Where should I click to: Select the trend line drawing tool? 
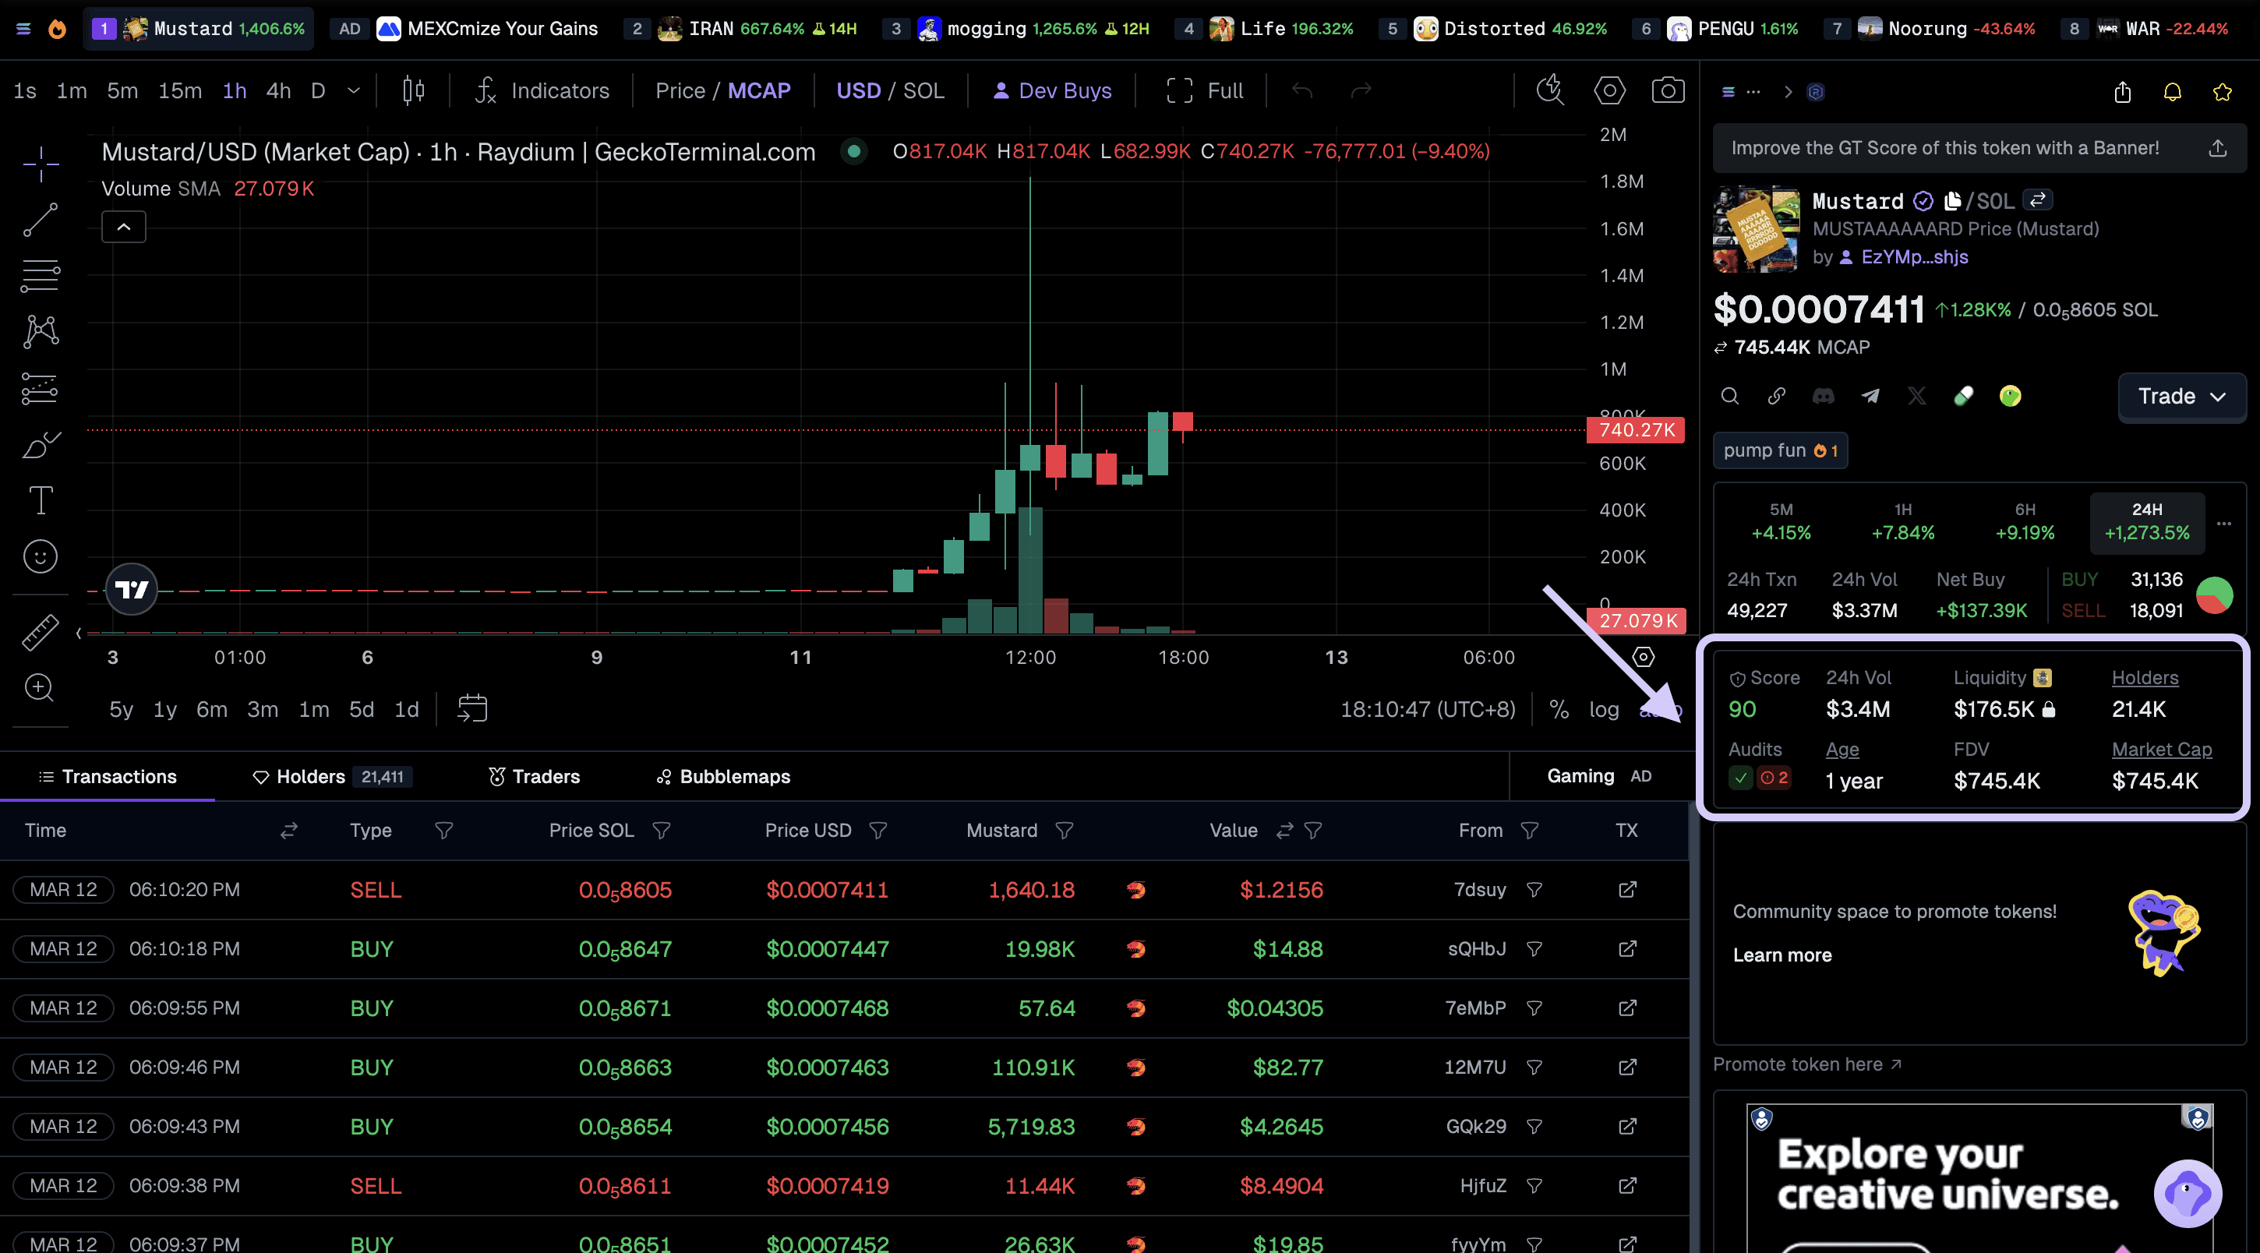(x=41, y=221)
